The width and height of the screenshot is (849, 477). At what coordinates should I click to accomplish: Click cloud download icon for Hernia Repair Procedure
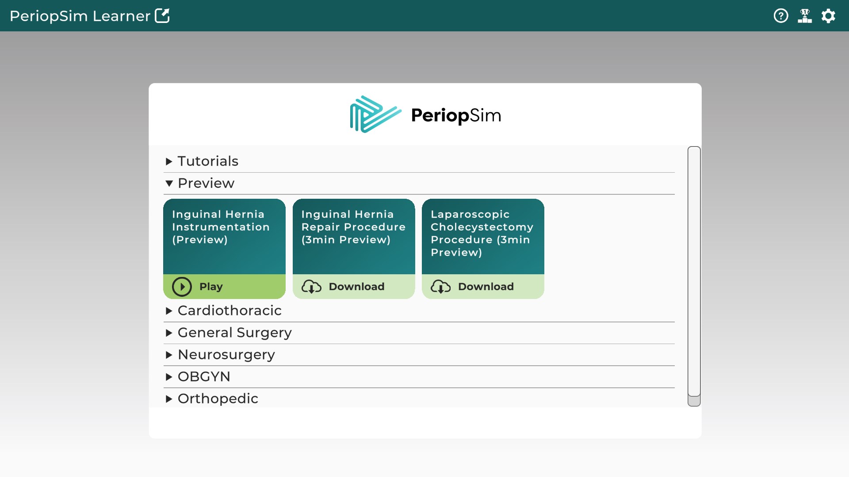[311, 287]
